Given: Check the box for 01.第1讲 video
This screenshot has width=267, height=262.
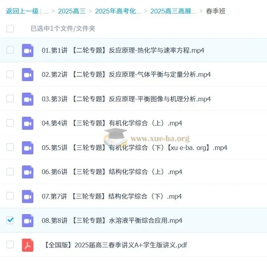Looking at the screenshot, I should (10, 50).
